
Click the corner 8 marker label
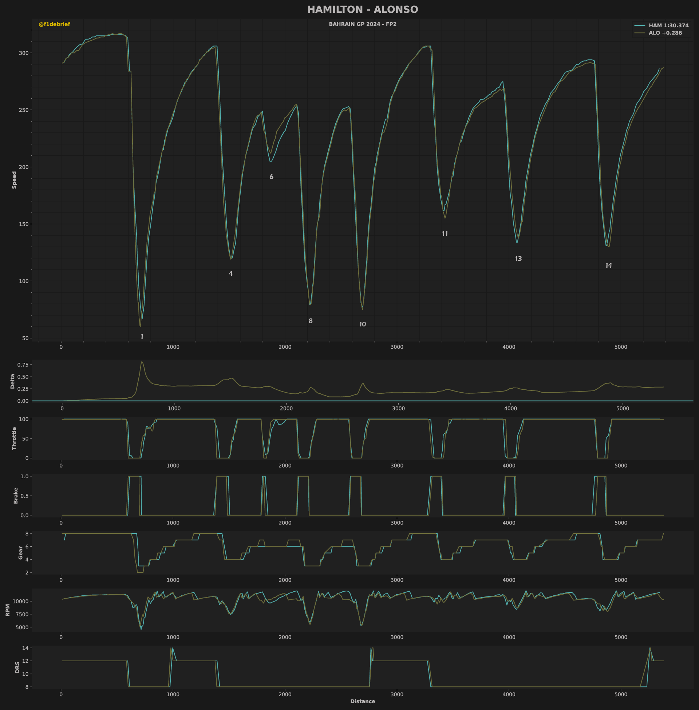[x=311, y=321]
